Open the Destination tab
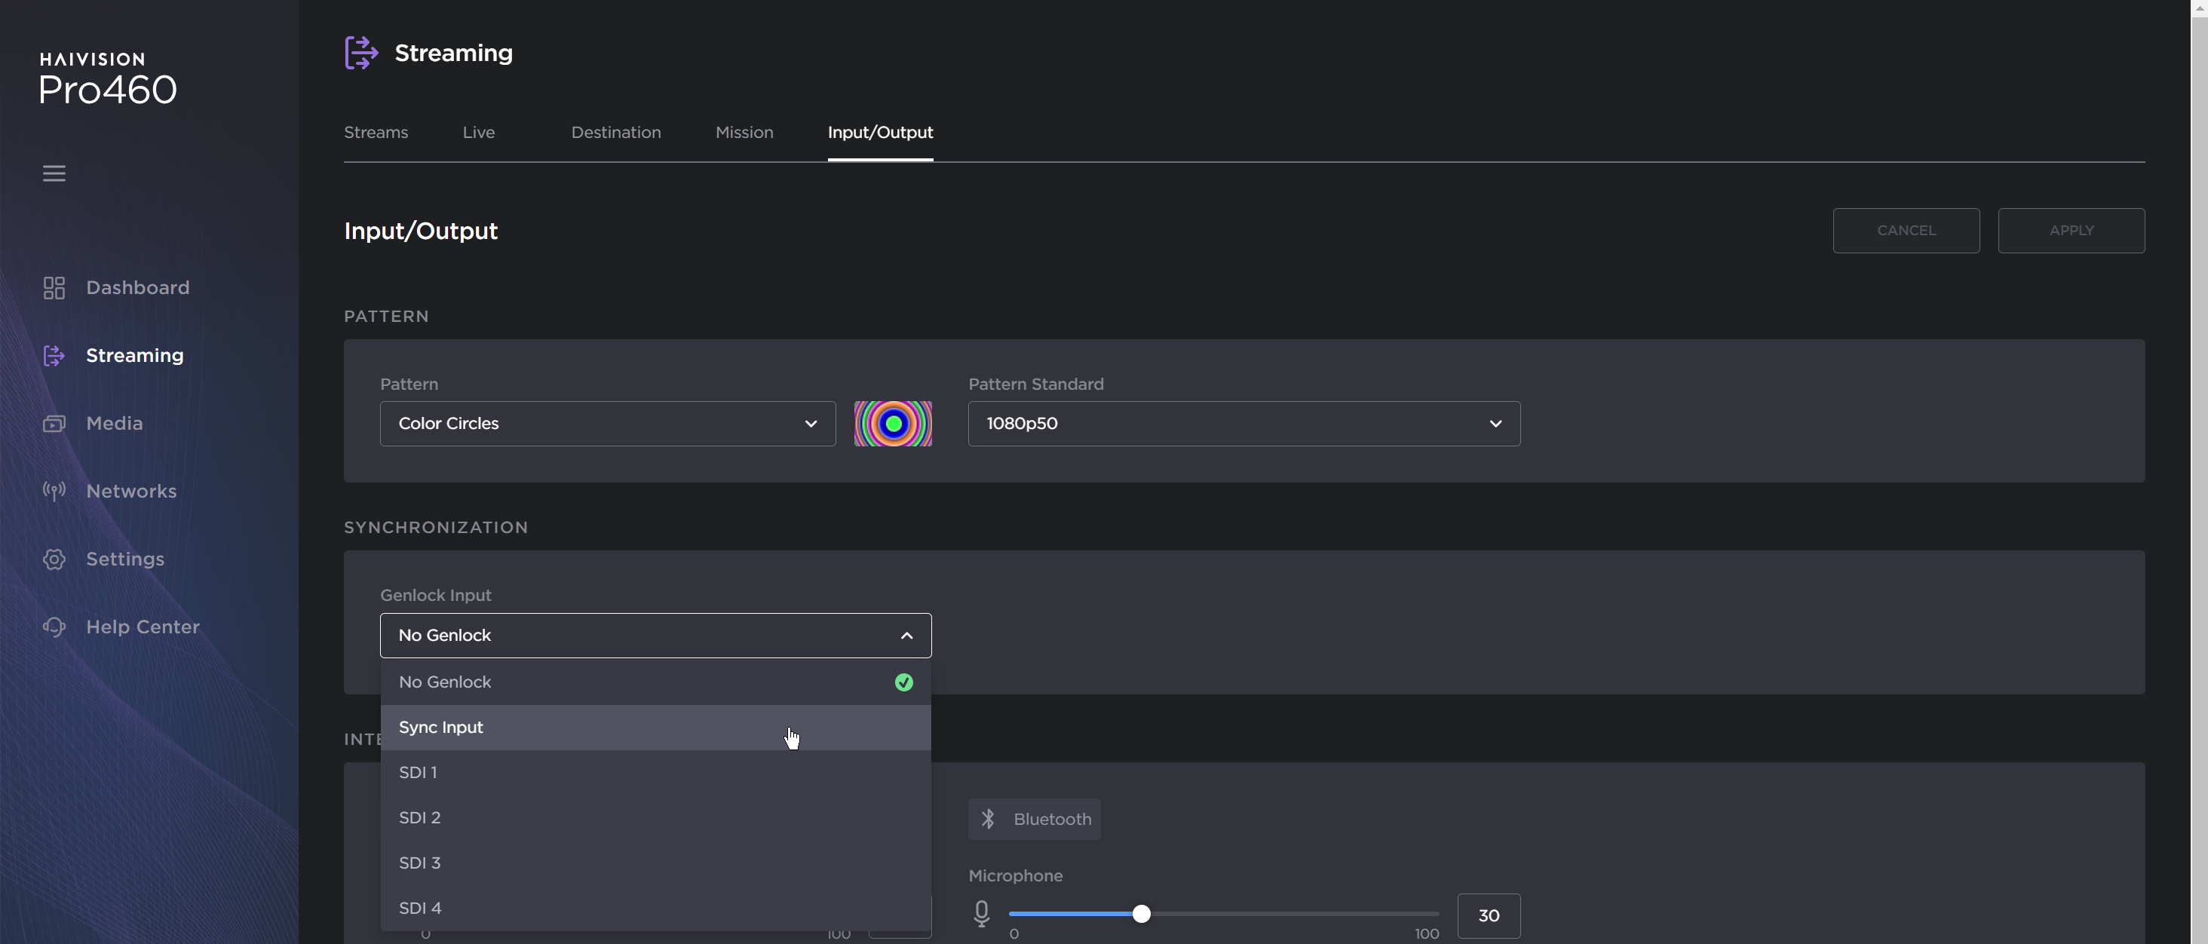This screenshot has width=2208, height=944. tap(615, 132)
